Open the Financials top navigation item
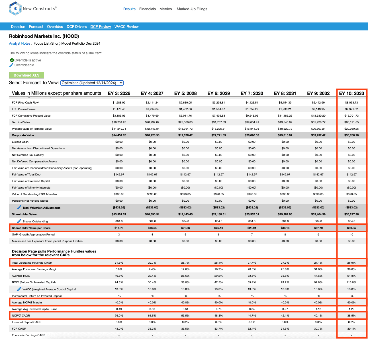 click(x=148, y=9)
